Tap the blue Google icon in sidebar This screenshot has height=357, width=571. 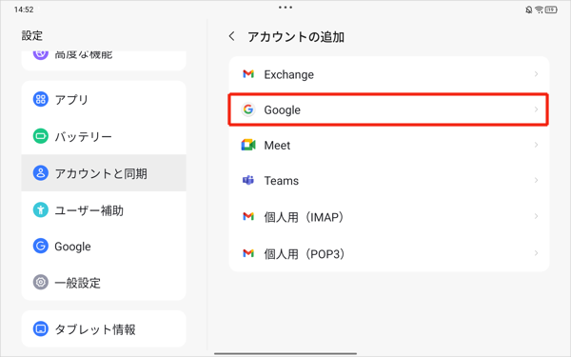pyautogui.click(x=40, y=246)
